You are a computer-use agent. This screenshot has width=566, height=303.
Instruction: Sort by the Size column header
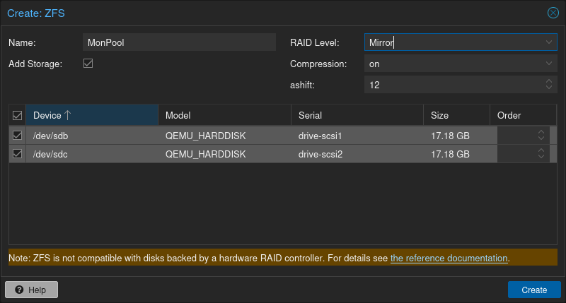(456, 115)
